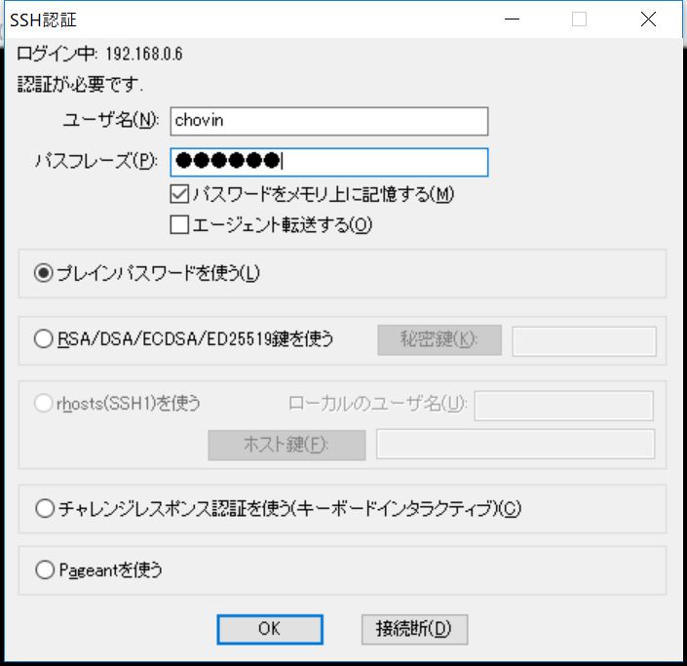Viewport: 687px width, 666px height.
Task: Click the 接続断(D) disconnect button
Action: point(414,629)
